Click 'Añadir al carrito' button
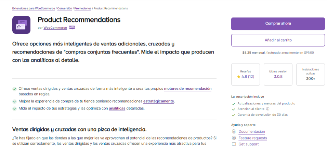Image resolution: width=327 pixels, height=146 pixels. pos(278,40)
